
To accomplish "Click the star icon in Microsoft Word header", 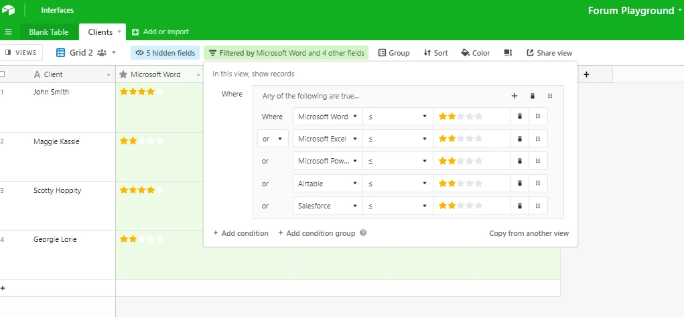I will 123,74.
